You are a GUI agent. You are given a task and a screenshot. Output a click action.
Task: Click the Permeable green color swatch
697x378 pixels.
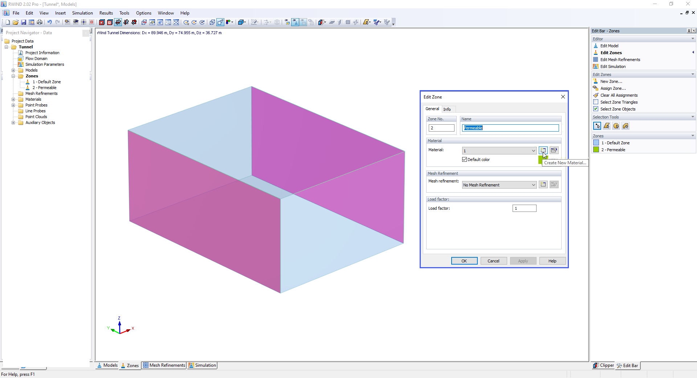tap(596, 150)
